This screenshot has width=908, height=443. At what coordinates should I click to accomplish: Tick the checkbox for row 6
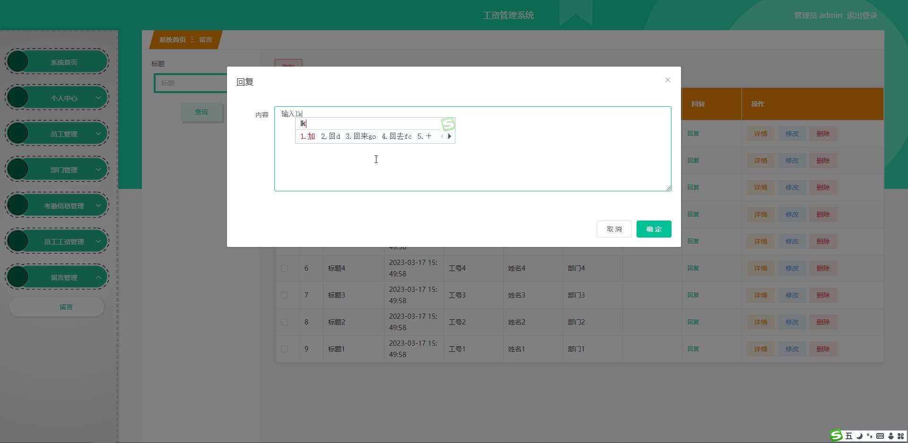tap(284, 268)
